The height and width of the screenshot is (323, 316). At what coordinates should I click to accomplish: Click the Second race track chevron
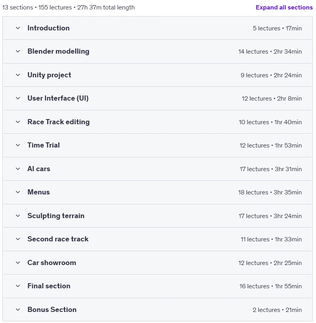(18, 239)
